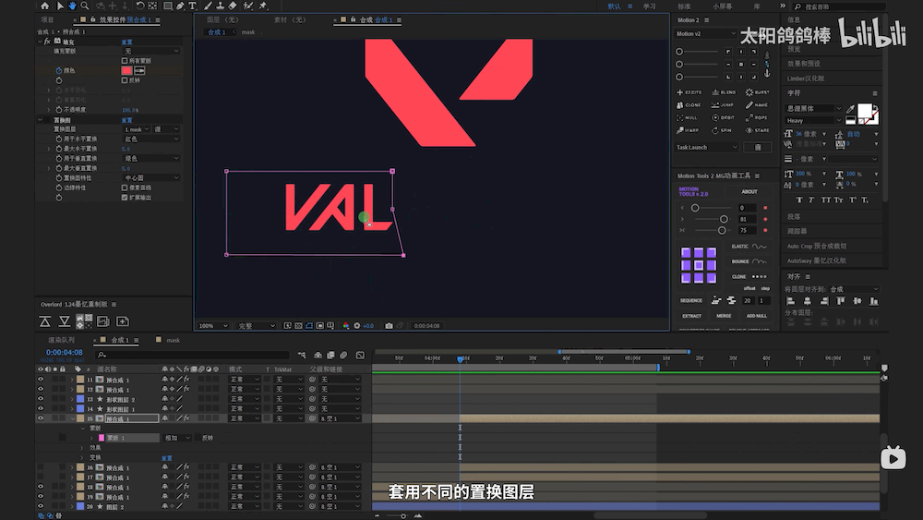Expand the 效果 group under layer 15
The height and width of the screenshot is (520, 923).
click(82, 448)
